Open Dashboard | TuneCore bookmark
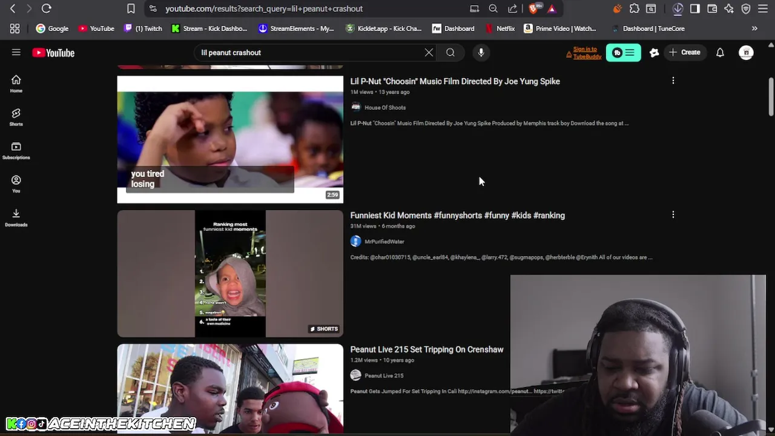This screenshot has width=775, height=436. (x=648, y=28)
